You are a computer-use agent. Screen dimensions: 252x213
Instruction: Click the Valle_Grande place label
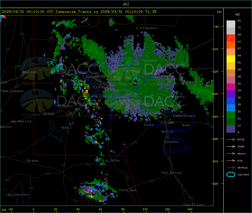(83, 103)
